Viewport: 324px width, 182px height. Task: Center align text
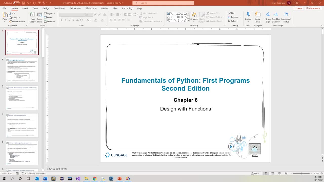pyautogui.click(x=115, y=20)
